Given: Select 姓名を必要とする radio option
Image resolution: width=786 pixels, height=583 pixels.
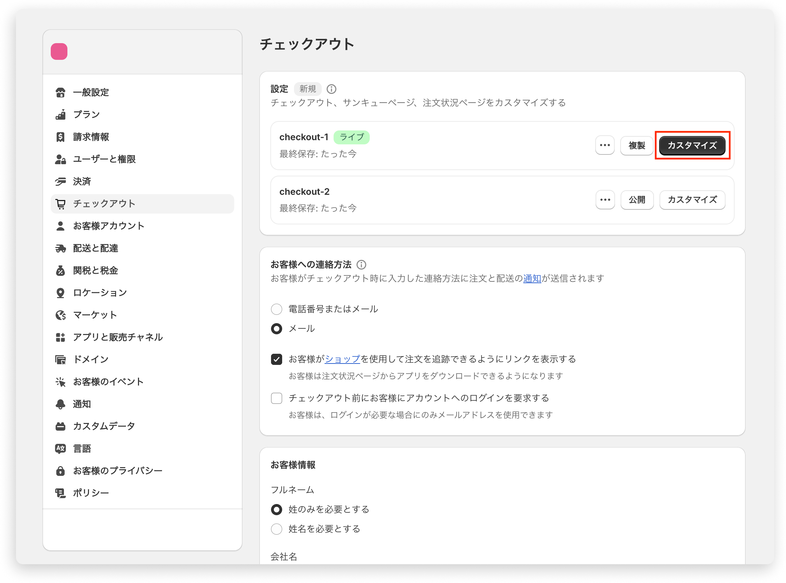Looking at the screenshot, I should click(x=276, y=529).
